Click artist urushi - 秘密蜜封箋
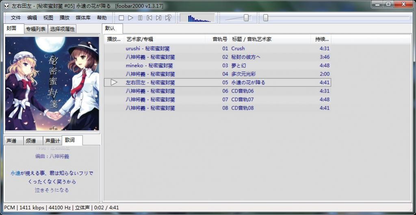The height and width of the screenshot is (215, 416). (x=148, y=48)
